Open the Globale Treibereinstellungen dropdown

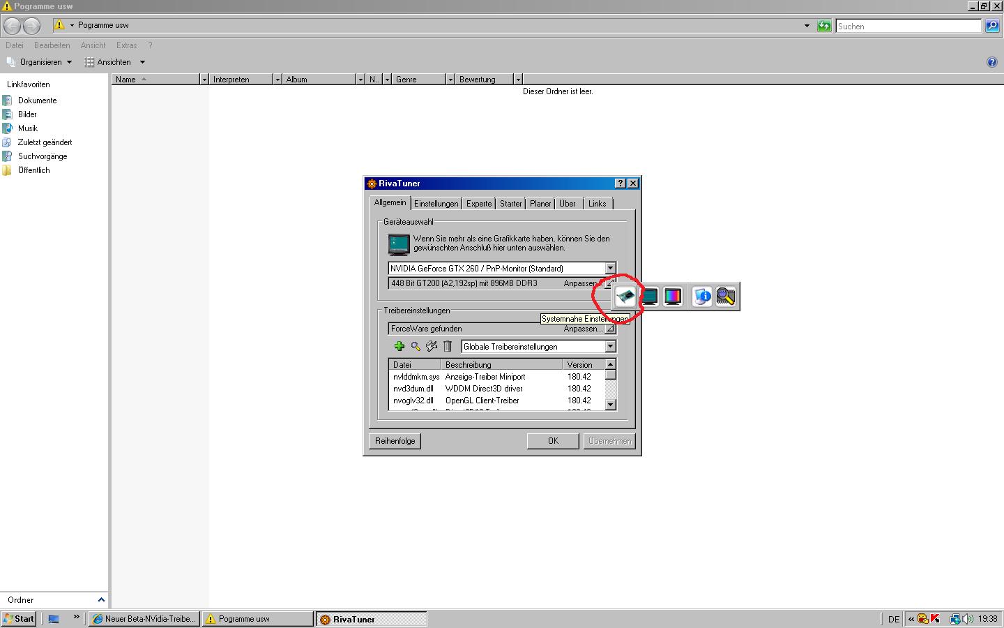coord(610,347)
